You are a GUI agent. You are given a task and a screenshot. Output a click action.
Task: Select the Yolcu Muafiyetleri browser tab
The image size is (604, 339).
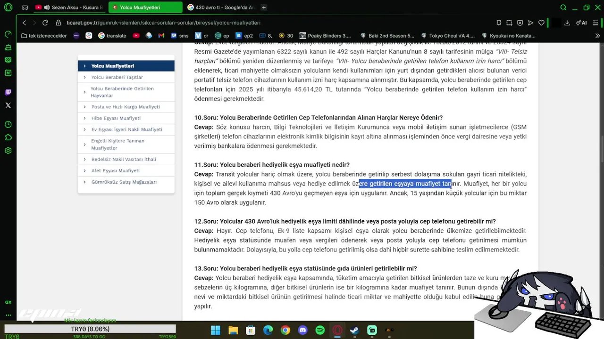point(145,8)
